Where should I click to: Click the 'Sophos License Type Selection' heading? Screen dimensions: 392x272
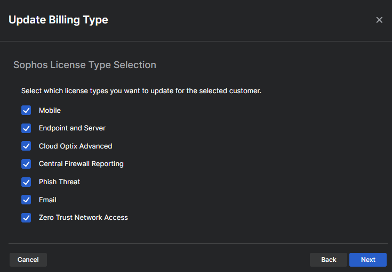(x=84, y=65)
